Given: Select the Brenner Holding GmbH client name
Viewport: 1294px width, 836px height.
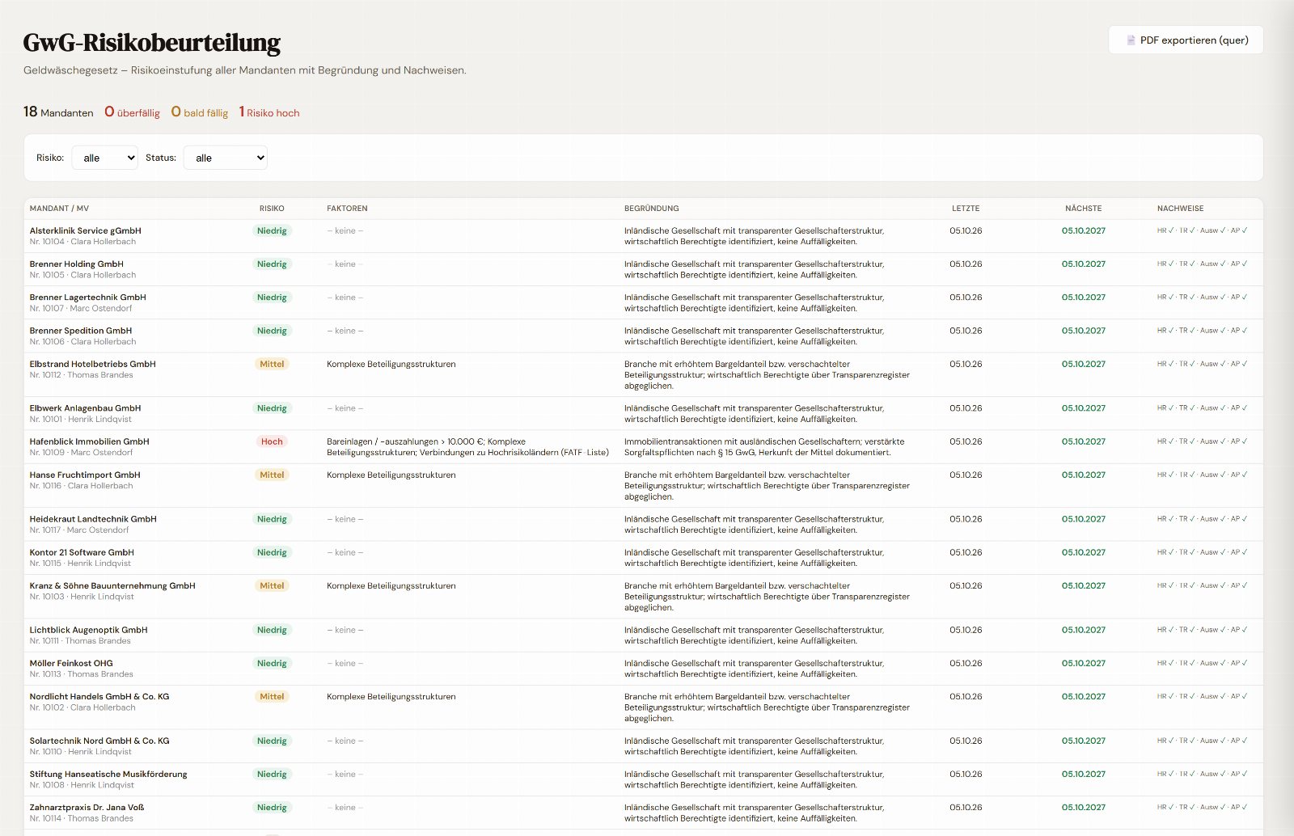Looking at the screenshot, I should click(77, 264).
